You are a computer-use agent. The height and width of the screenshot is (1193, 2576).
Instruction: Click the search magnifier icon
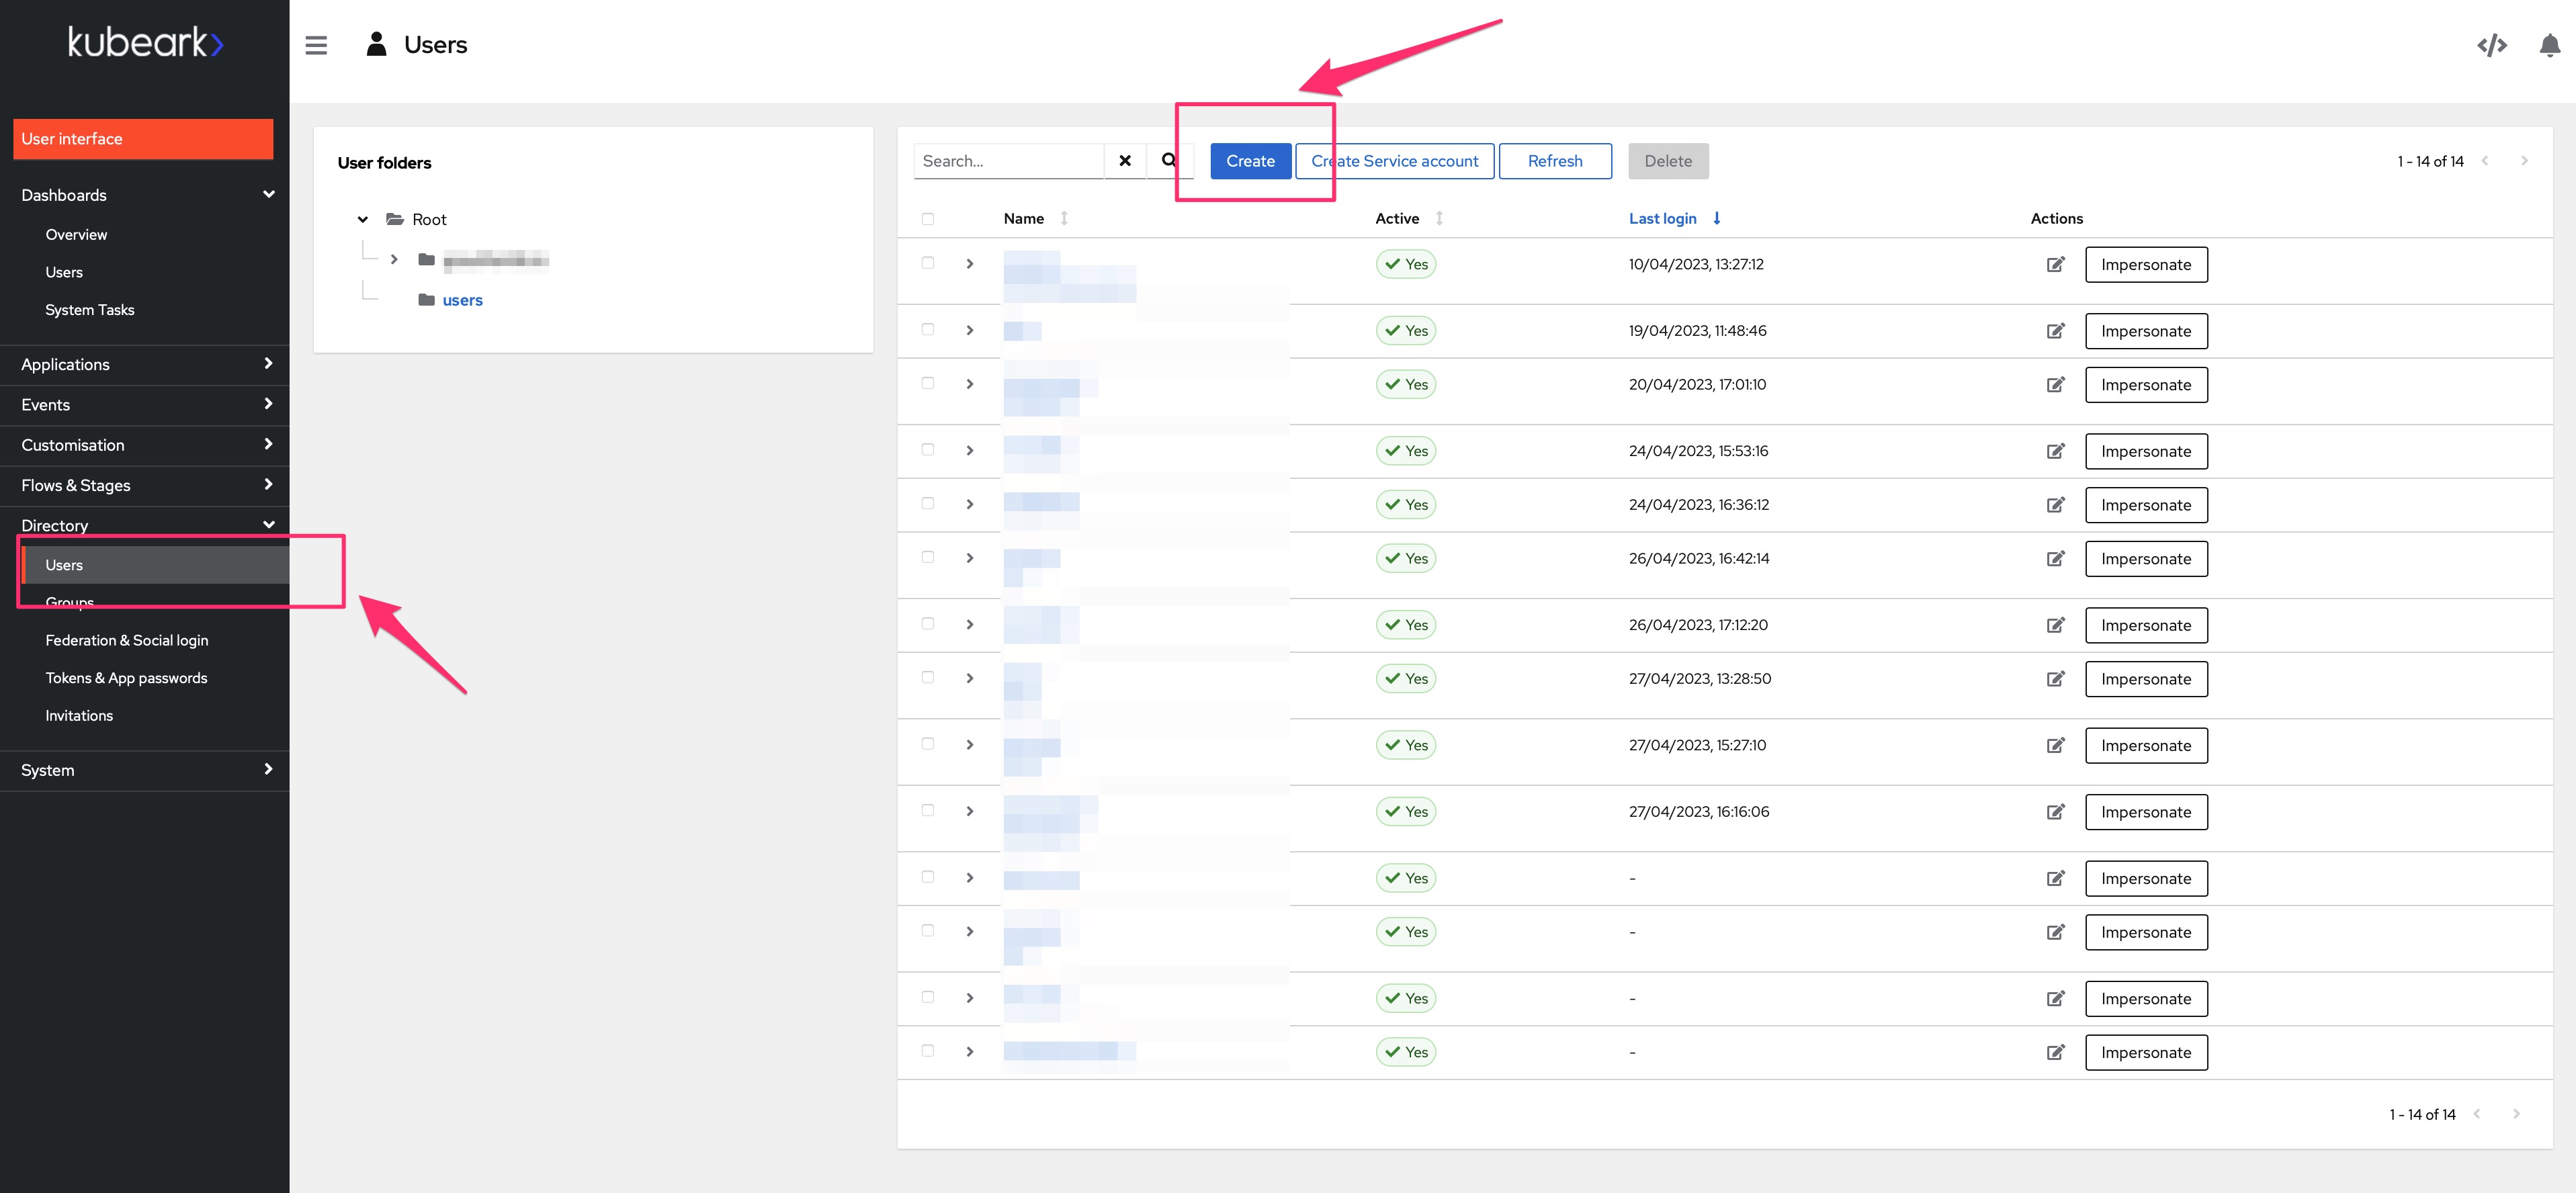tap(1168, 160)
